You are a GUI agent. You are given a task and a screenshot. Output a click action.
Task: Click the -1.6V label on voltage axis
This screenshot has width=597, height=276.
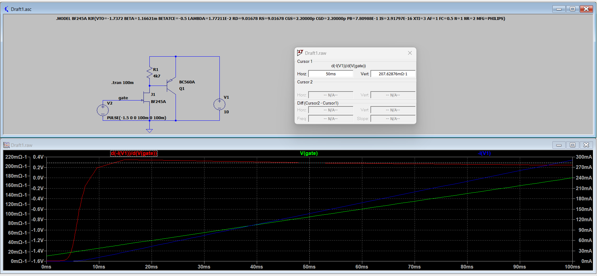pyautogui.click(x=38, y=261)
